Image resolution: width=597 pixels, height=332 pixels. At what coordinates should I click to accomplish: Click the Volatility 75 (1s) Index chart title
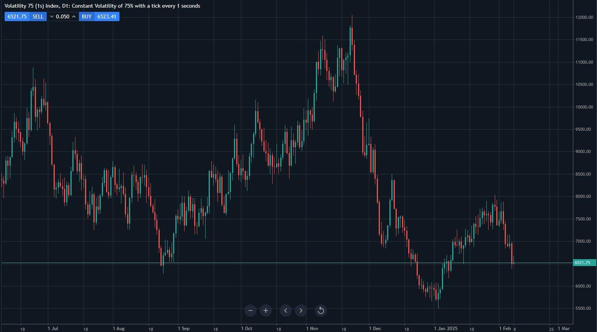pos(102,6)
